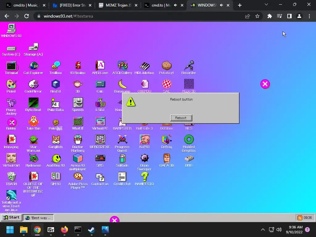Open SIM 93 icon
Screen dimensions: 316x237
tap(56, 177)
